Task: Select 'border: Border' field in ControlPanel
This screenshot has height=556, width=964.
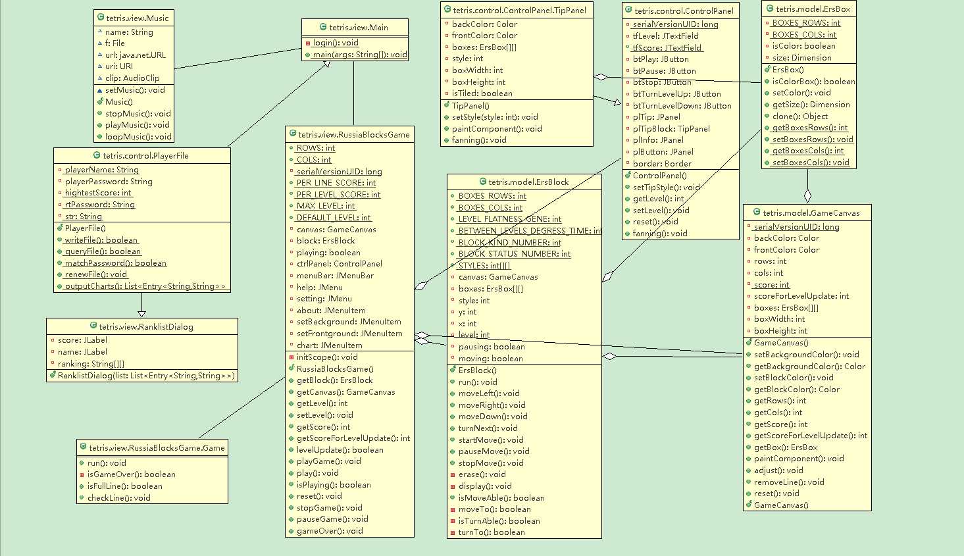Action: (662, 164)
